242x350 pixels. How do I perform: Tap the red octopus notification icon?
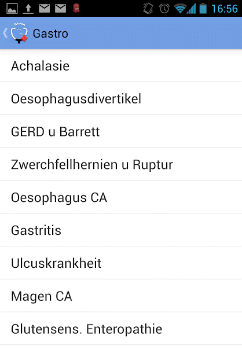[x=76, y=9]
